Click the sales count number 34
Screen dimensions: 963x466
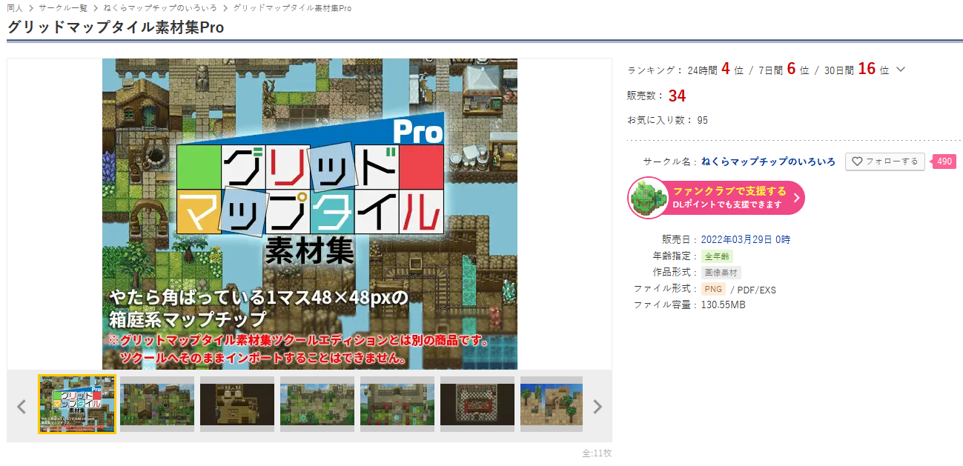(x=677, y=96)
